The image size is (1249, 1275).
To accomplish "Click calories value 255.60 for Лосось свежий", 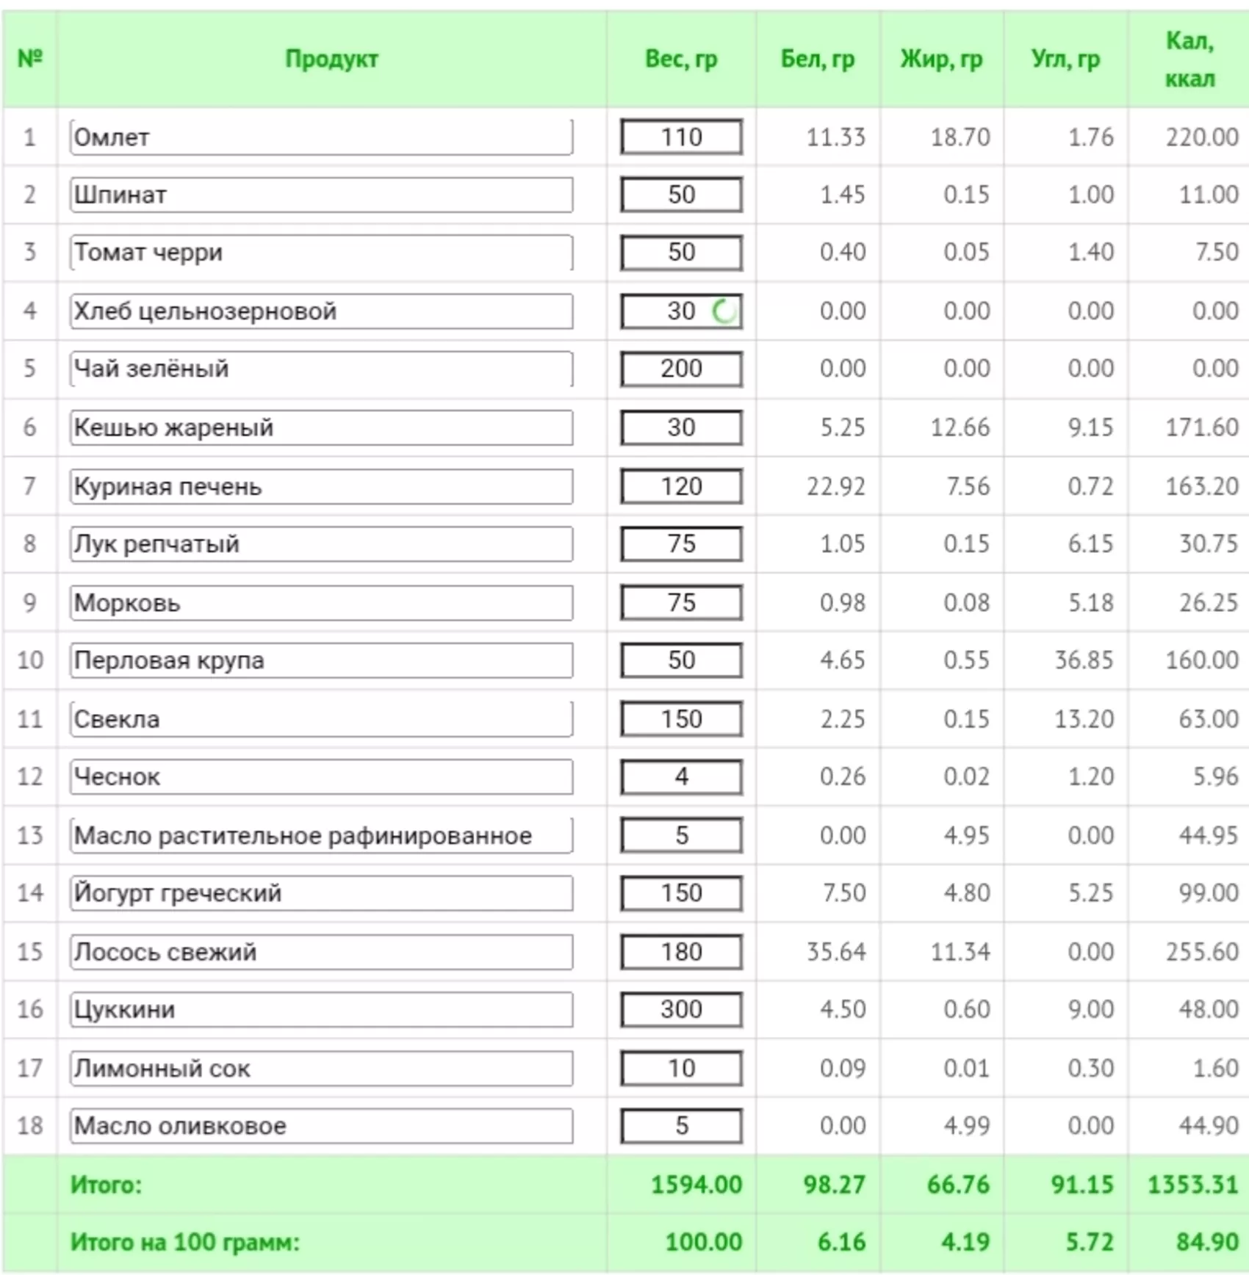I will point(1202,952).
